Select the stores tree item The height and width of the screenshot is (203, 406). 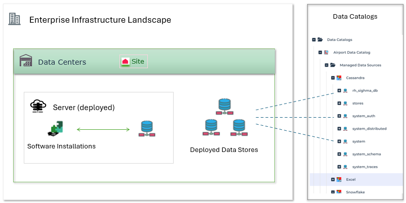pos(357,104)
